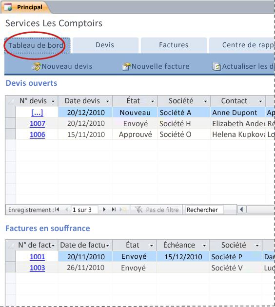Image resolution: width=275 pixels, height=307 pixels.
Task: Click the Nouvelle facture icon
Action: (126, 67)
